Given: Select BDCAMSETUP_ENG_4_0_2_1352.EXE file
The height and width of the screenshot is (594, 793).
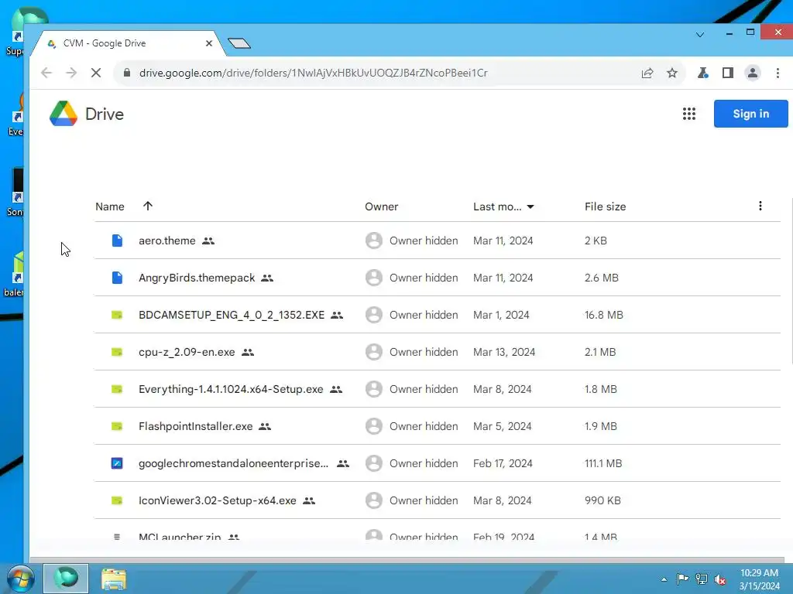Looking at the screenshot, I should pyautogui.click(x=437, y=315).
